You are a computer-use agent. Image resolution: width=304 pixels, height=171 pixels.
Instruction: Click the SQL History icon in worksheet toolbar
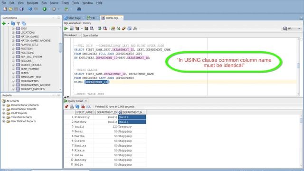(130, 28)
